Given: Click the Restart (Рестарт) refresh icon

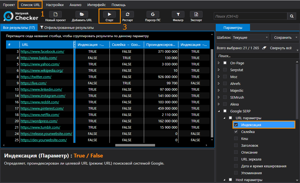Looking at the screenshot, I should click(x=127, y=15).
